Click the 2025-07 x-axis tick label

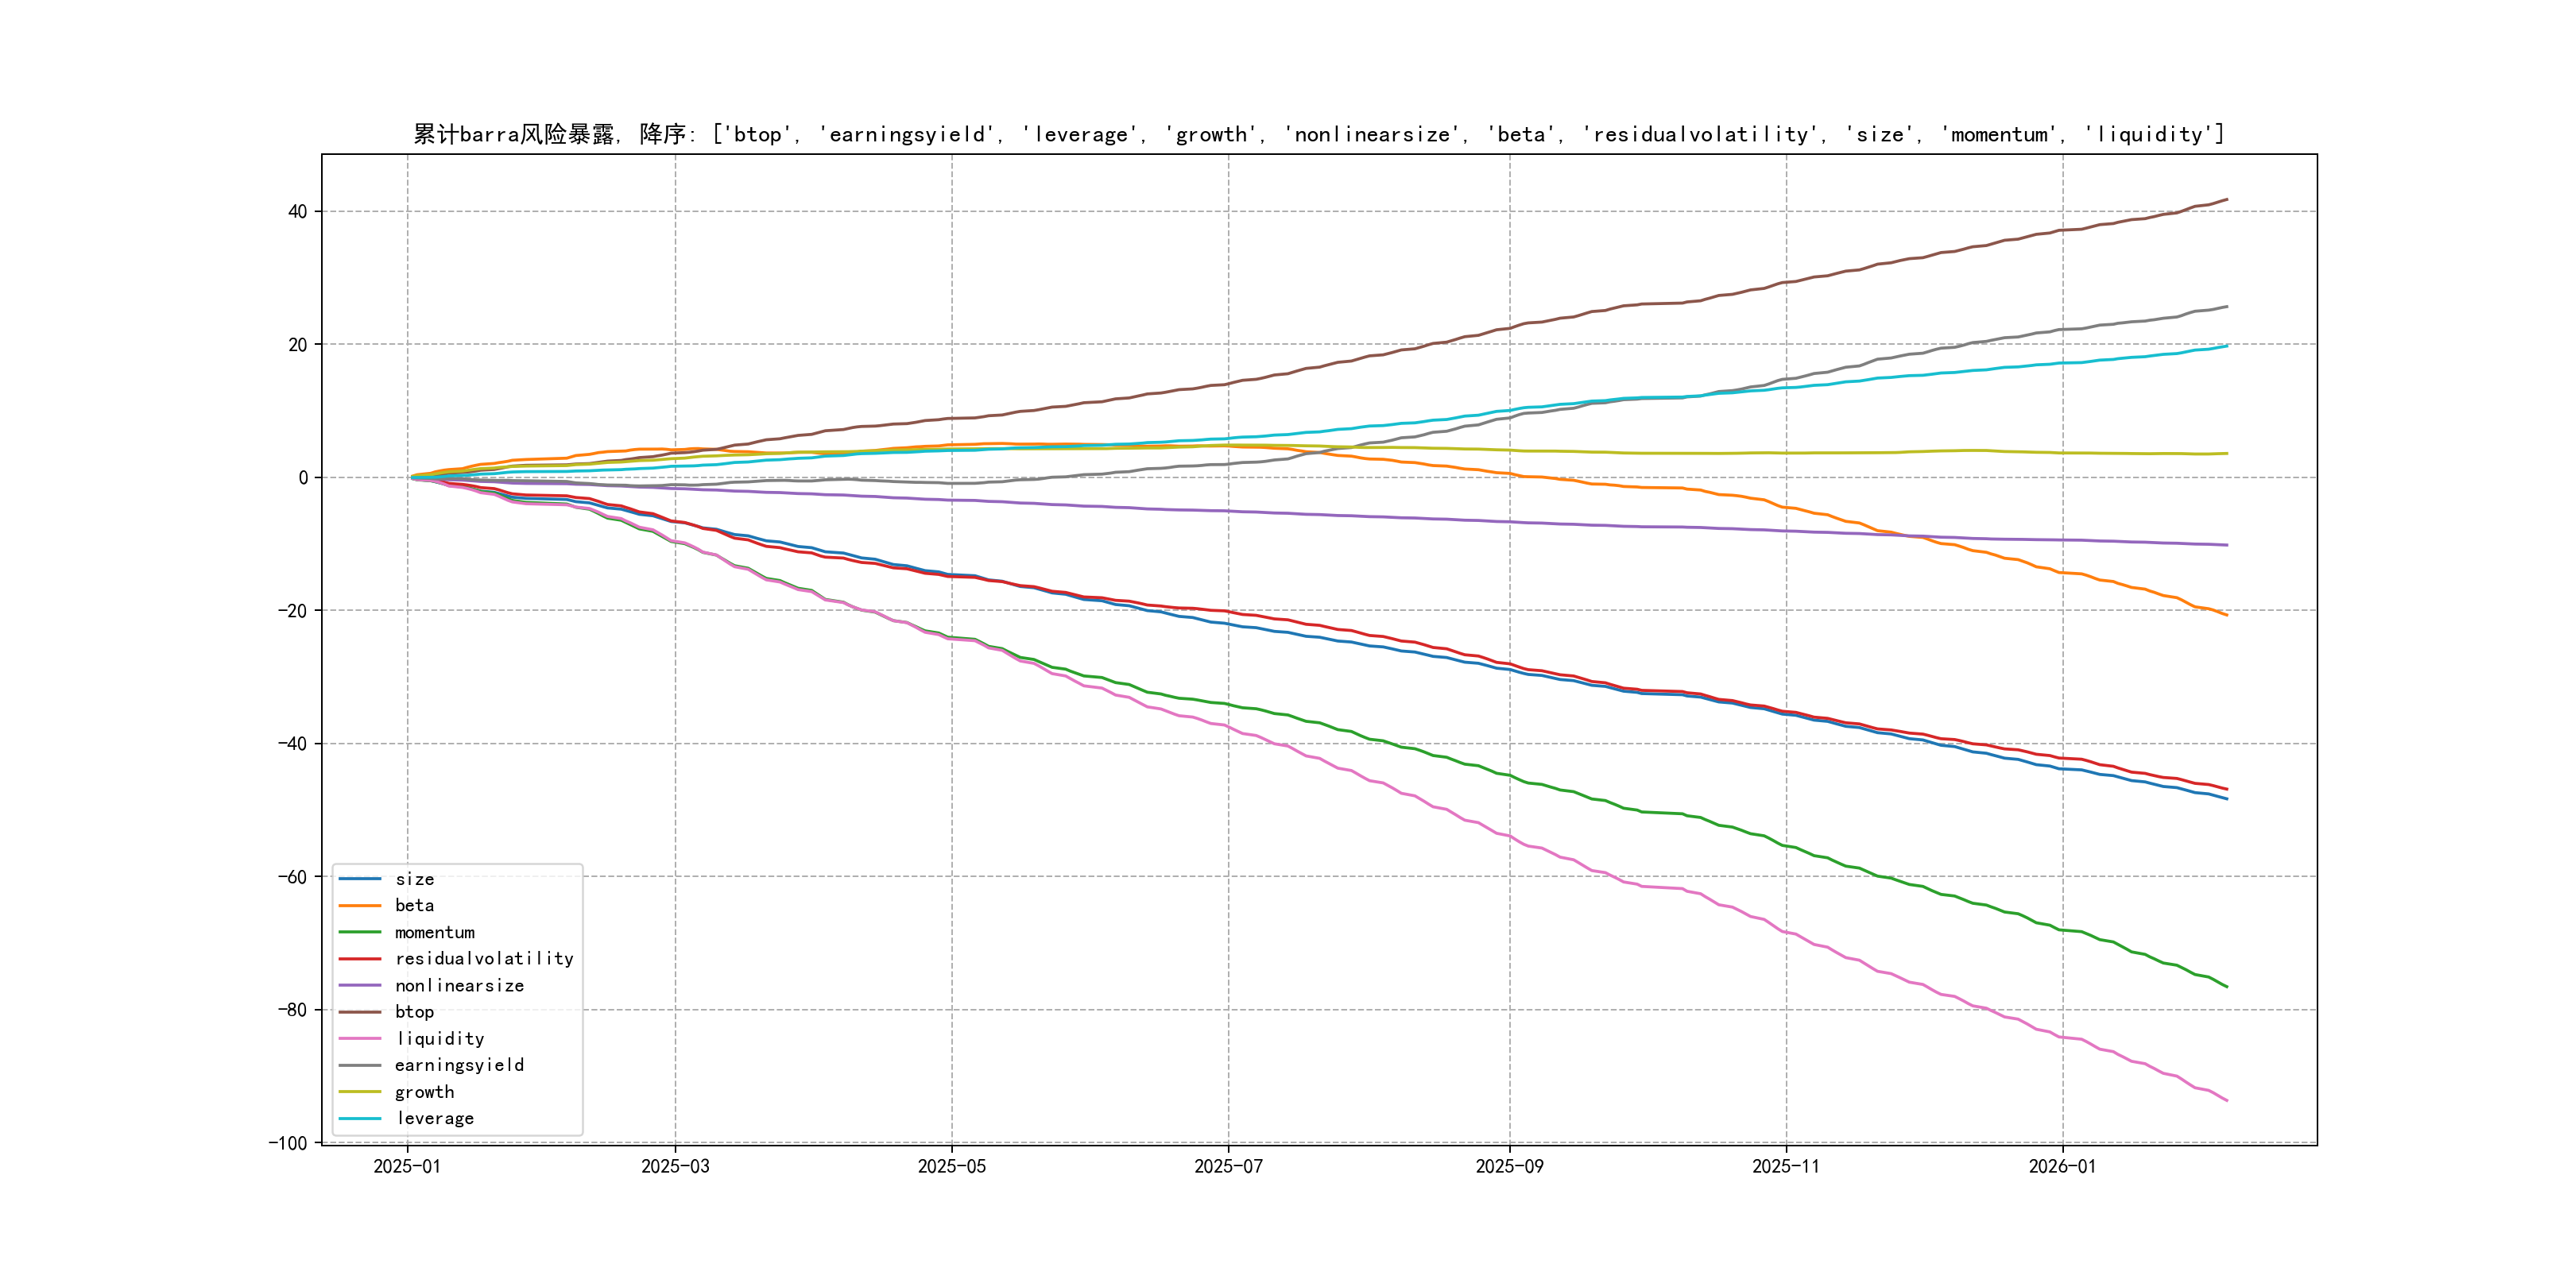(x=1228, y=1166)
